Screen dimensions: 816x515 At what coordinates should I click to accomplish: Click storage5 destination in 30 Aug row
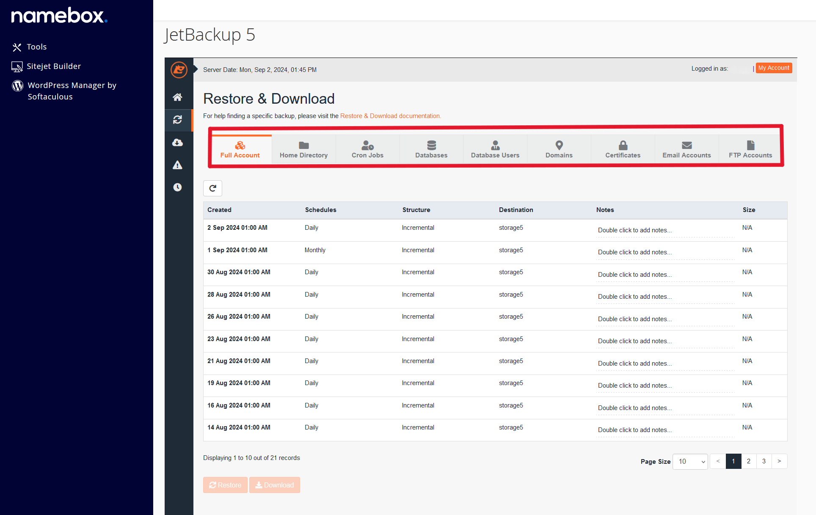pyautogui.click(x=511, y=272)
